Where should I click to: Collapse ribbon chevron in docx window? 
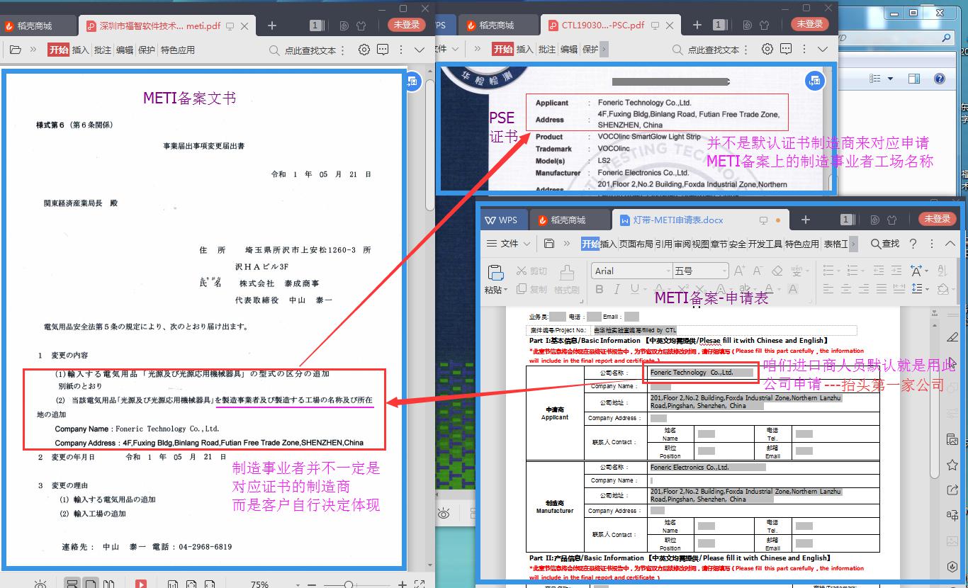coord(950,244)
